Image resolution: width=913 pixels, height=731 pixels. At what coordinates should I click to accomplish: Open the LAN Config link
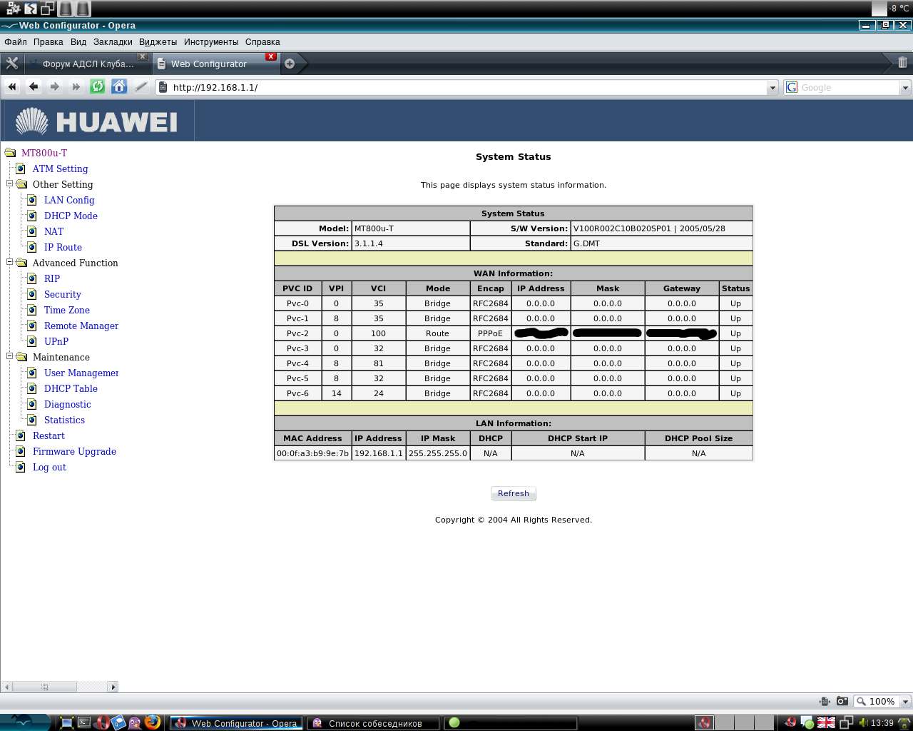(x=69, y=200)
